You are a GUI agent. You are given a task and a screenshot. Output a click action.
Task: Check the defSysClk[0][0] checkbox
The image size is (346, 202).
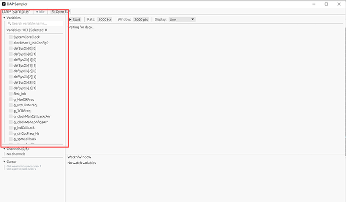pos(11,48)
